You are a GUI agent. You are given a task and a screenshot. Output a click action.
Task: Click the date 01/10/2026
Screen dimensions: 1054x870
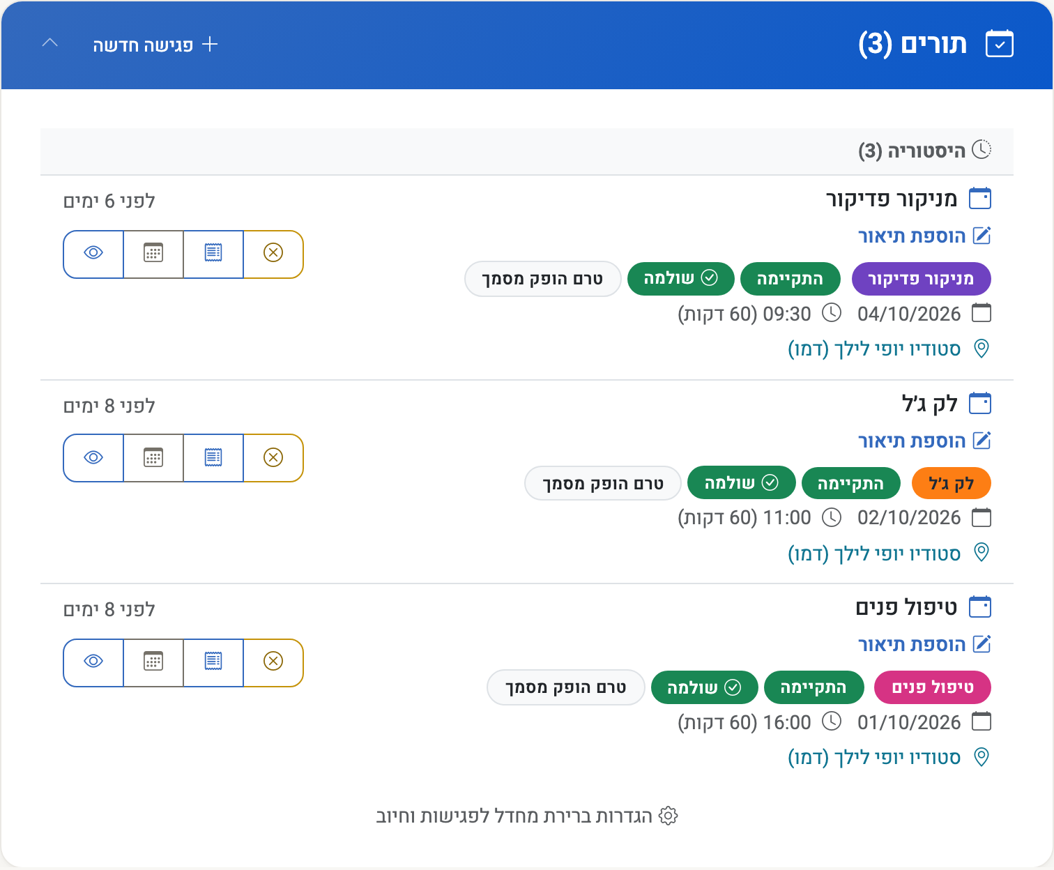pos(909,722)
